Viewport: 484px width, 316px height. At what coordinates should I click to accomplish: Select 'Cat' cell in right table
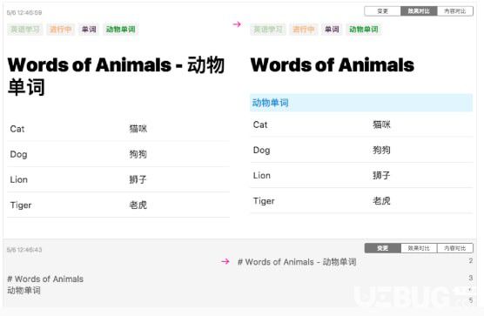coord(260,124)
